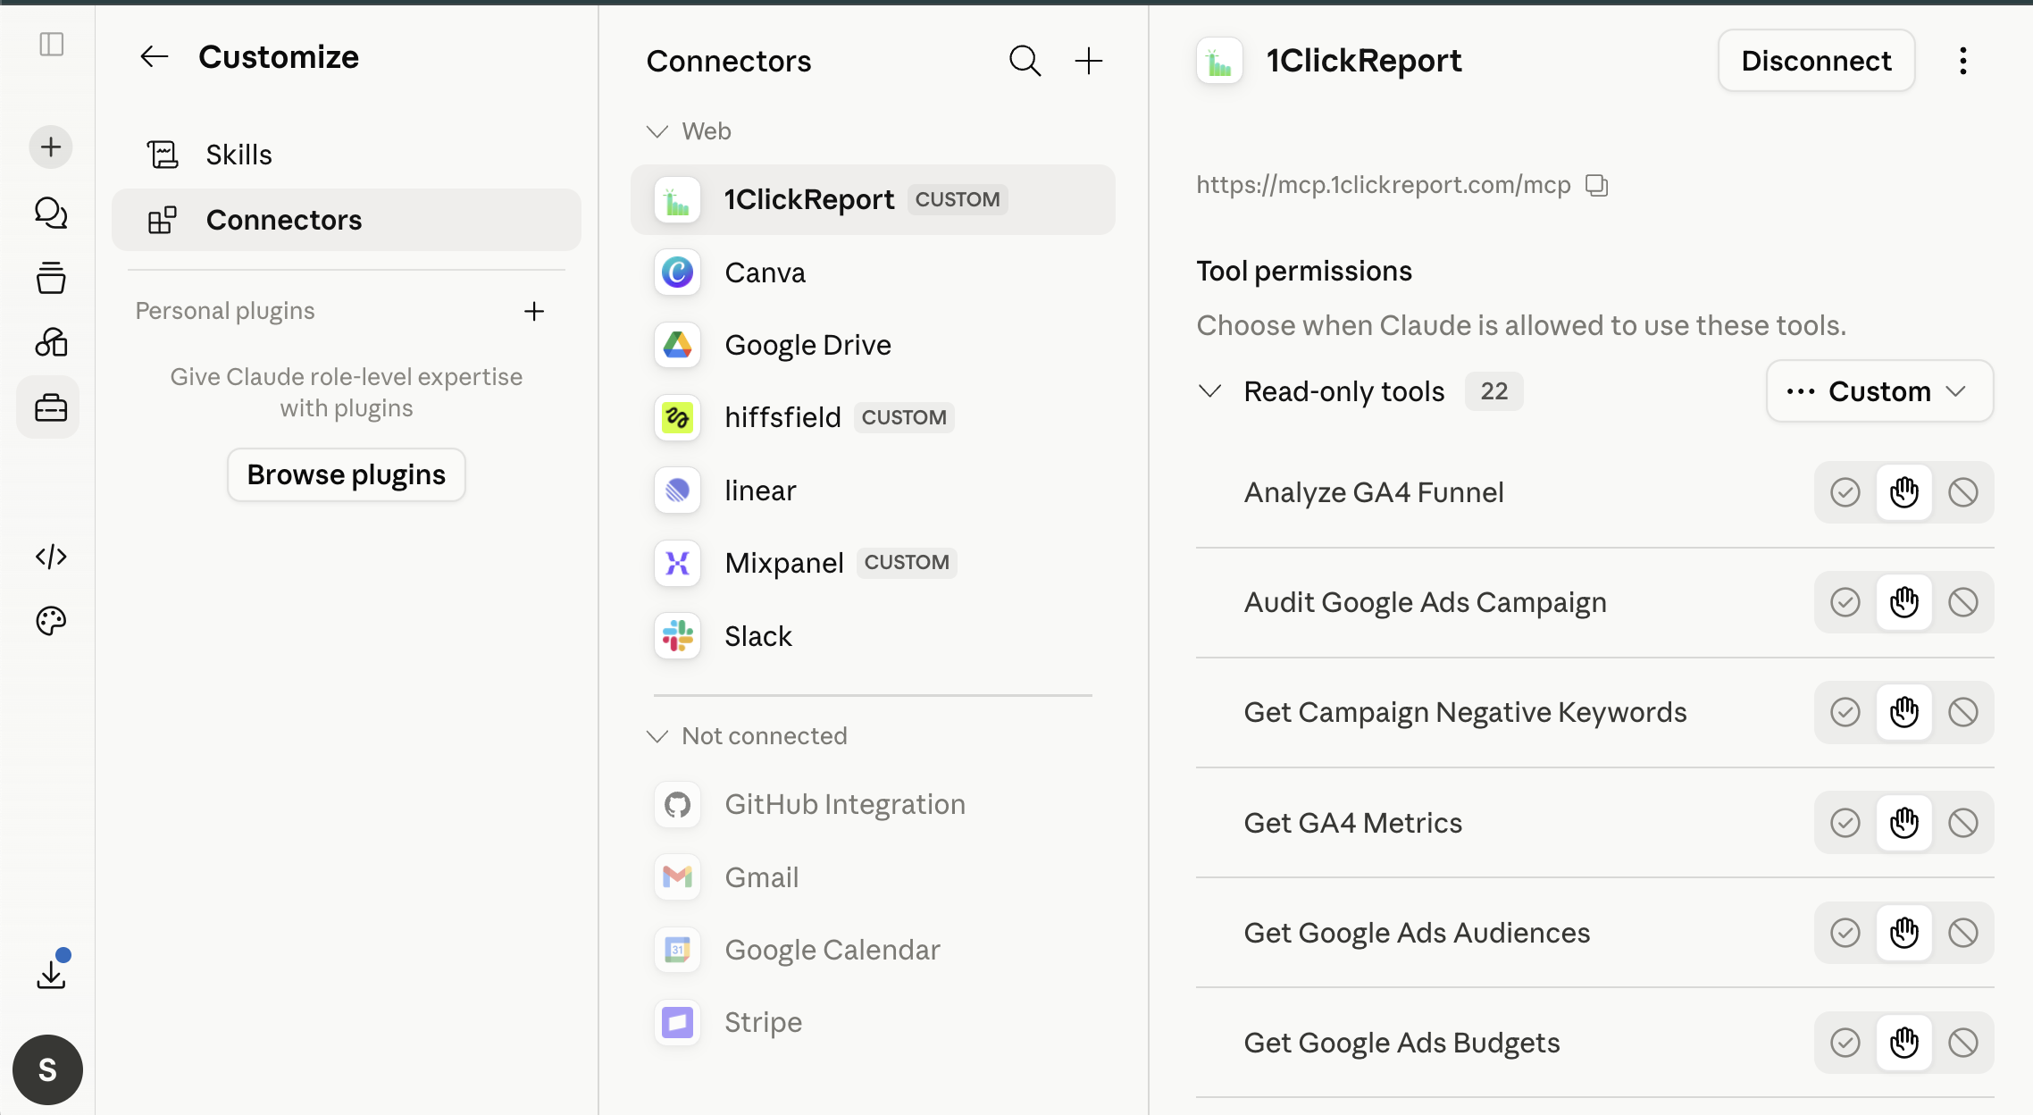Click the mcp.1clickreport.com URL text
Viewport: 2033px width, 1115px height.
(x=1383, y=185)
